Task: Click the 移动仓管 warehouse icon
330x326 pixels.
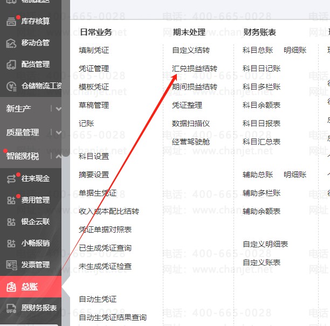Action: 11,43
